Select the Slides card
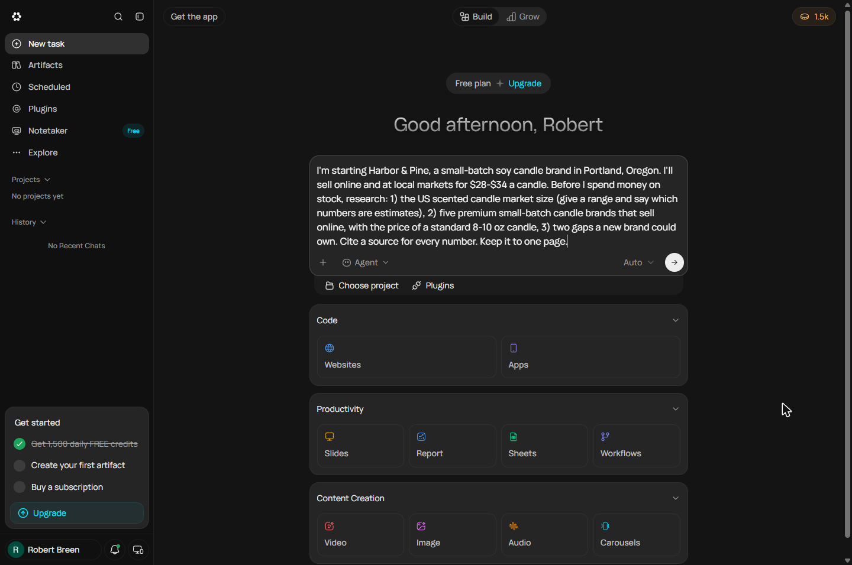This screenshot has height=565, width=852. 360,446
